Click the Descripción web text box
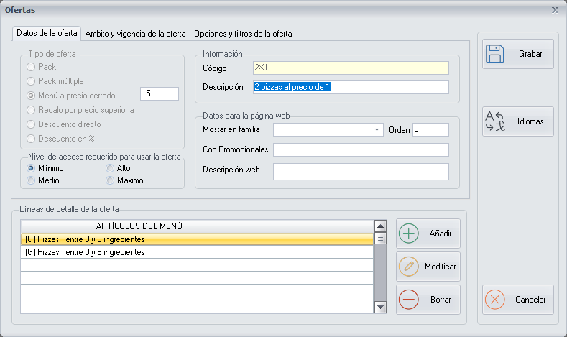567x337 pixels. (x=360, y=171)
